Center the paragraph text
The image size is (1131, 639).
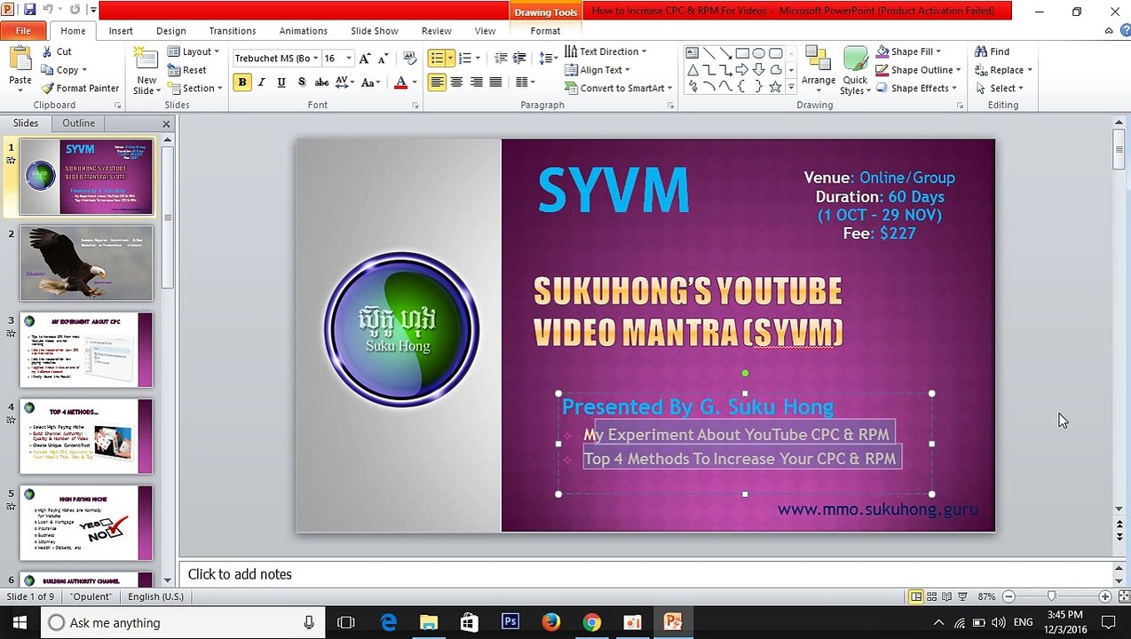coord(456,83)
